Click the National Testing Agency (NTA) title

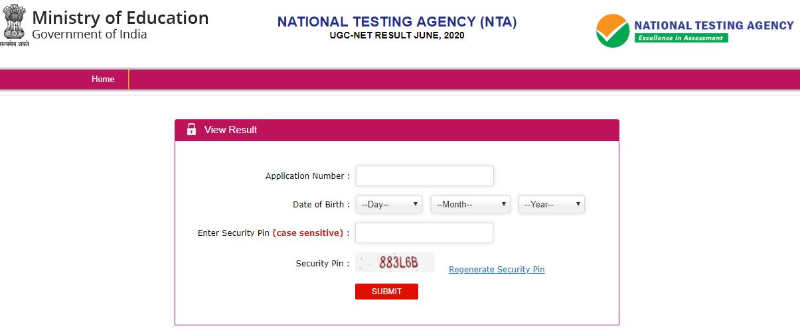point(397,22)
